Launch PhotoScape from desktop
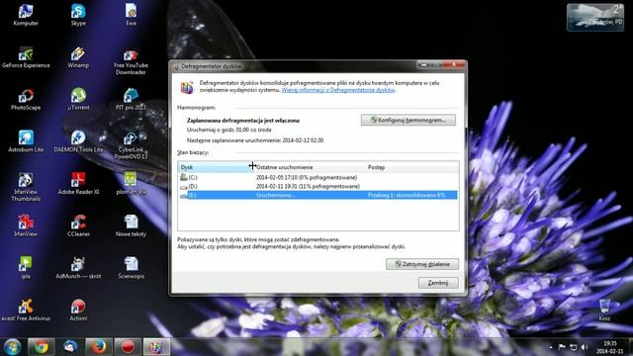This screenshot has width=633, height=356. pos(26,100)
